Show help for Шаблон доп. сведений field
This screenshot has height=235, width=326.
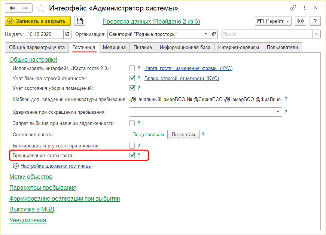tap(286, 99)
